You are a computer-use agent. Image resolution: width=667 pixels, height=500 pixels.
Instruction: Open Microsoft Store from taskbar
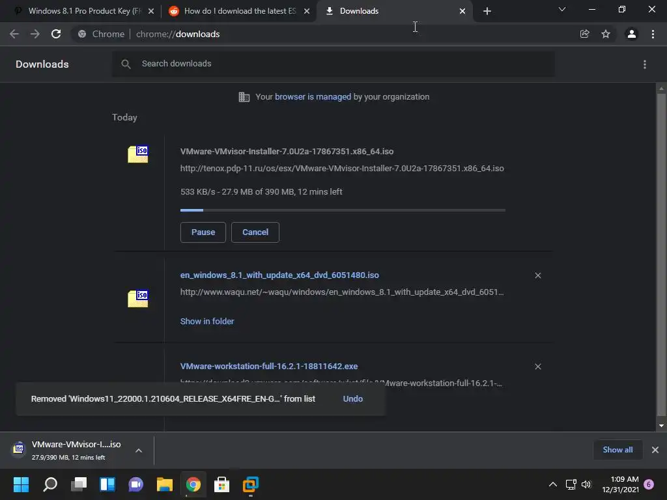coord(221,484)
